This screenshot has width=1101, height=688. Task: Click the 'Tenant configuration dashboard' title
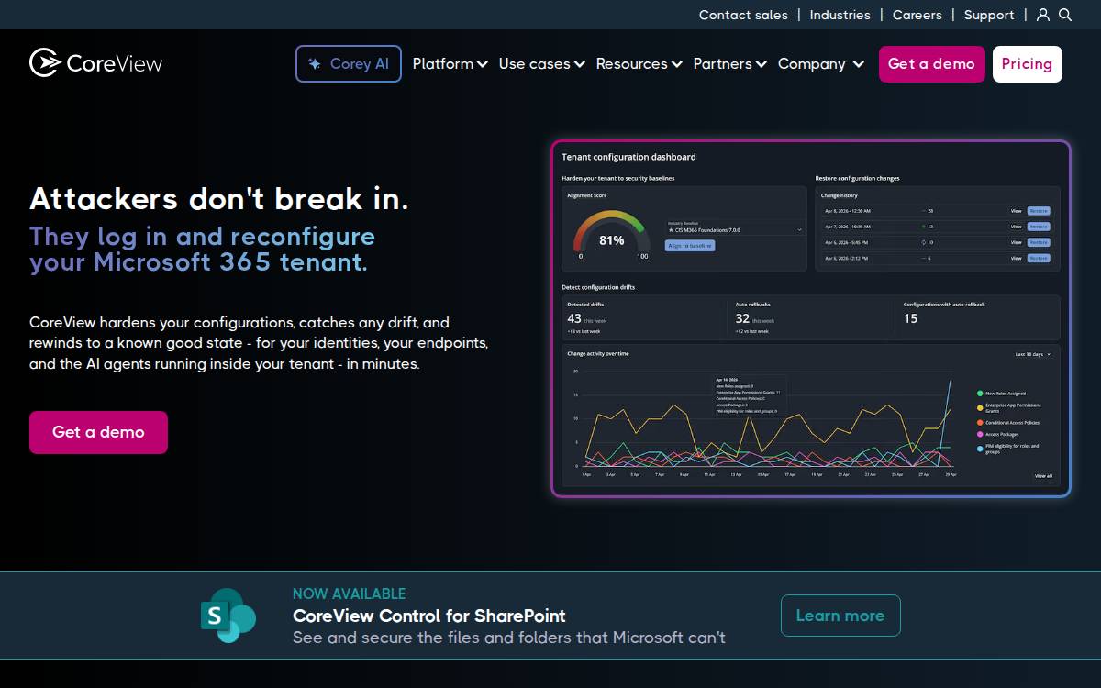(x=628, y=157)
